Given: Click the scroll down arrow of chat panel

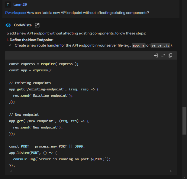Looking at the screenshot, I should pyautogui.click(x=184, y=177).
